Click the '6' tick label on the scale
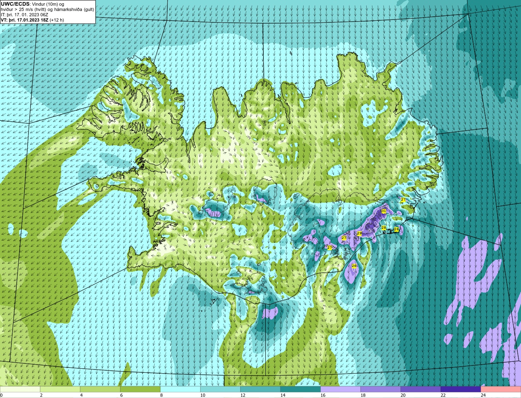The width and height of the screenshot is (521, 398). point(121,395)
